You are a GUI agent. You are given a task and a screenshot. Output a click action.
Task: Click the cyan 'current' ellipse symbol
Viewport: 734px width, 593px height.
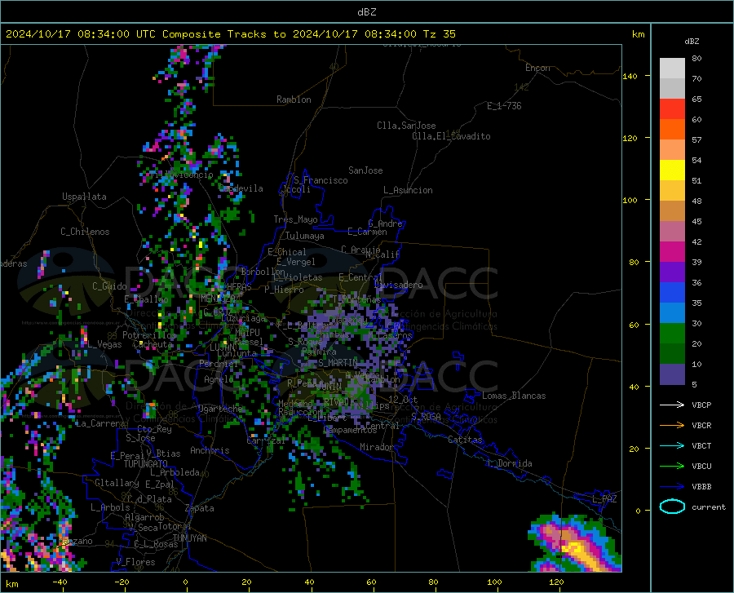pyautogui.click(x=672, y=507)
